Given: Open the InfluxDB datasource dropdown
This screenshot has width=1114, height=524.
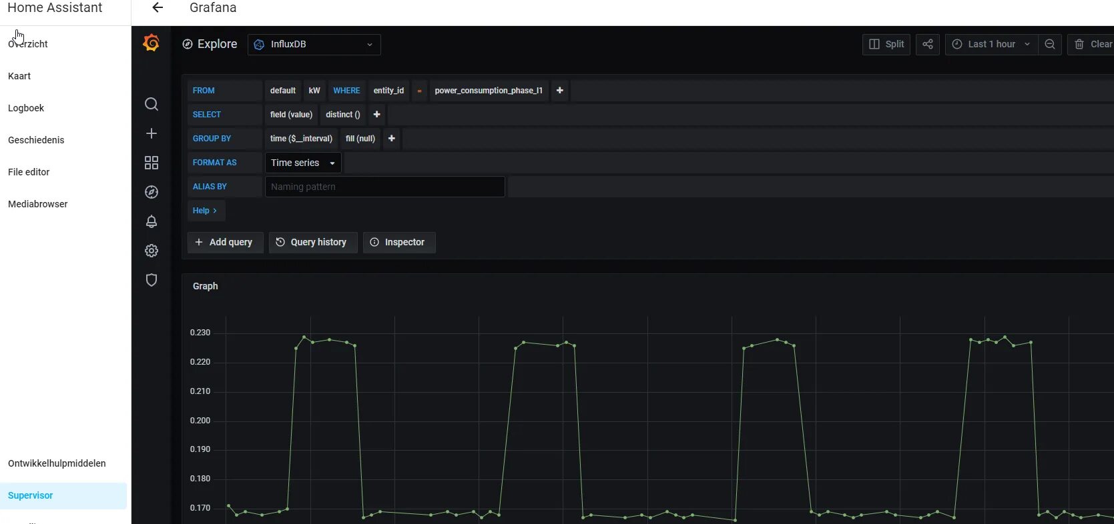Looking at the screenshot, I should 314,44.
